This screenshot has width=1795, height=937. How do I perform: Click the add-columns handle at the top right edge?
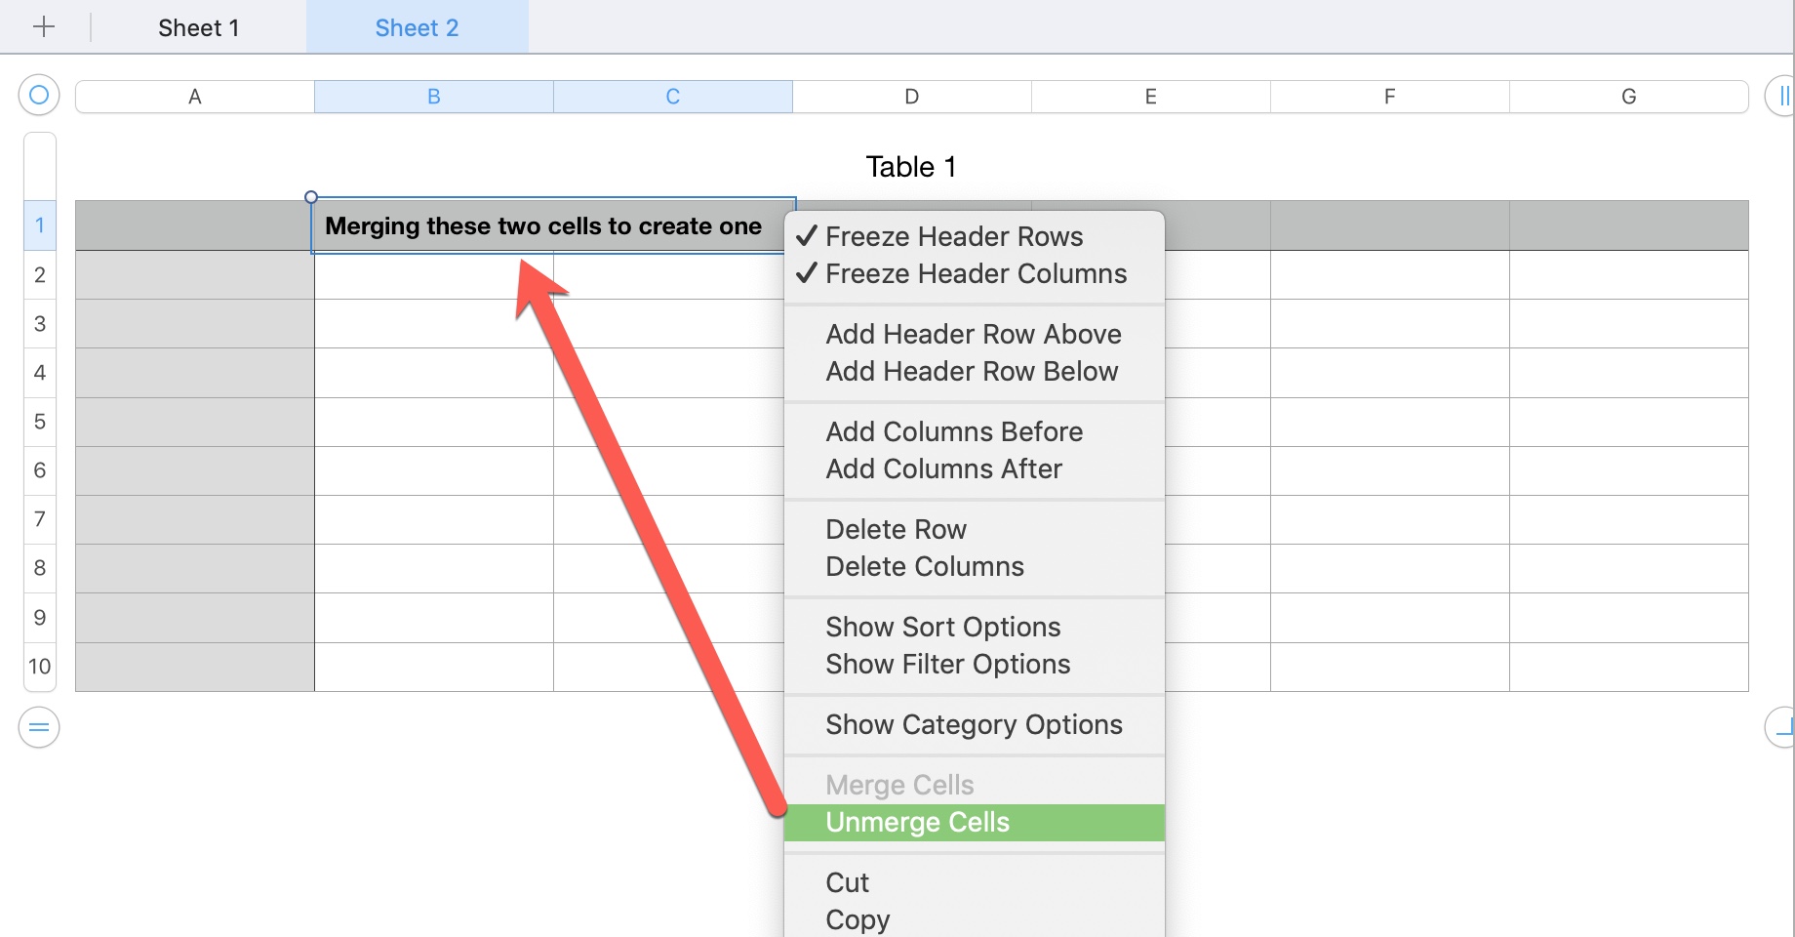tap(1784, 95)
